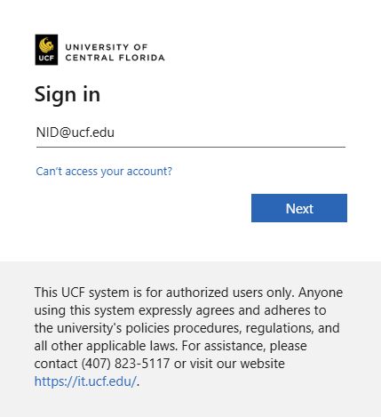The image size is (381, 417).
Task: Open the https://it.ucf.edu/ website link
Action: tap(85, 381)
